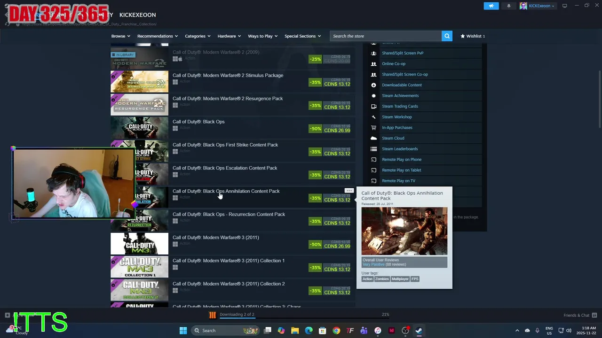Viewport: 602px width, 338px height.
Task: Click the Shared/Split Screen PvP feature
Action: (403, 53)
